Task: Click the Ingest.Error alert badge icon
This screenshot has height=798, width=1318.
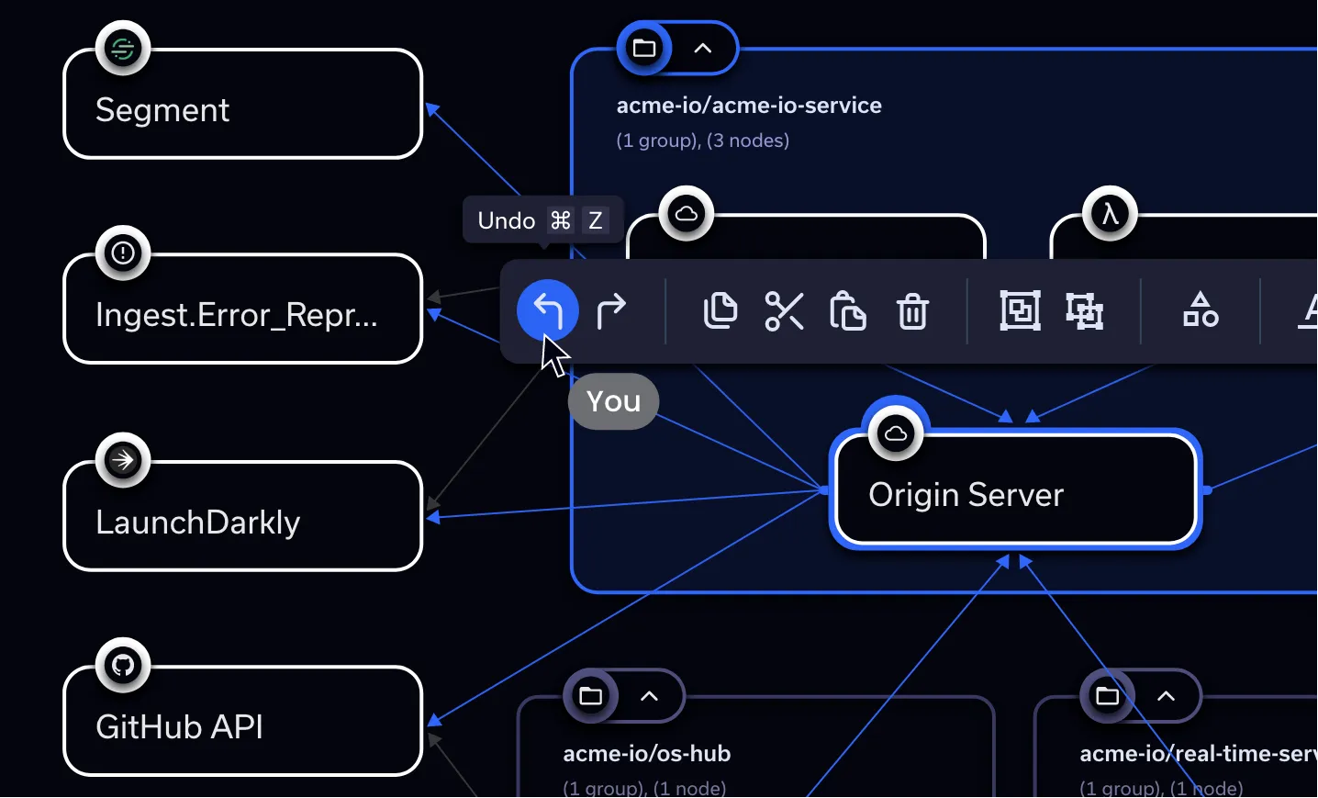Action: tap(123, 253)
